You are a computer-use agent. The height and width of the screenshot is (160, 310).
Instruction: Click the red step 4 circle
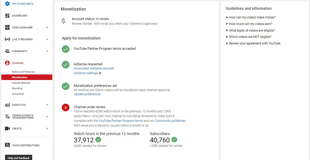pos(66,108)
